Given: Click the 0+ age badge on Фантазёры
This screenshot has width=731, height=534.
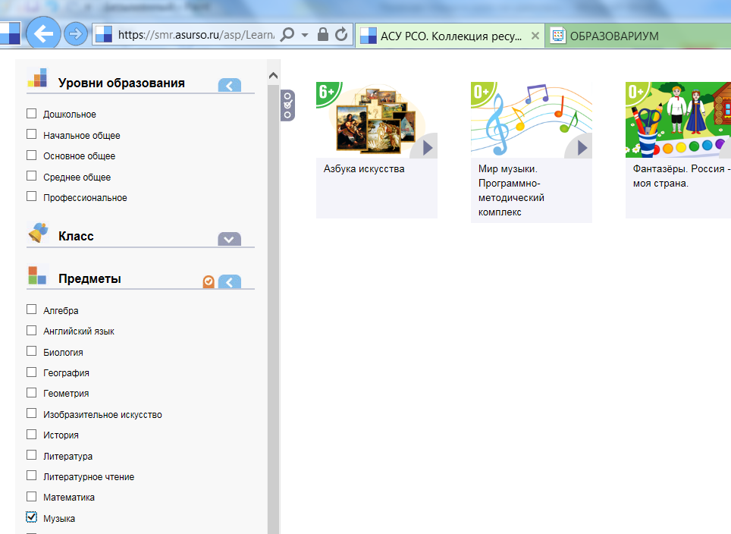Looking at the screenshot, I should (637, 93).
